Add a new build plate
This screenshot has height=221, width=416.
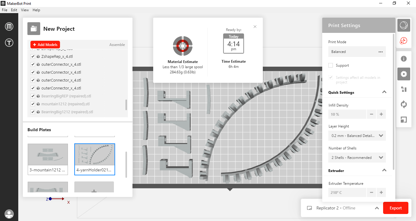pyautogui.click(x=94, y=187)
